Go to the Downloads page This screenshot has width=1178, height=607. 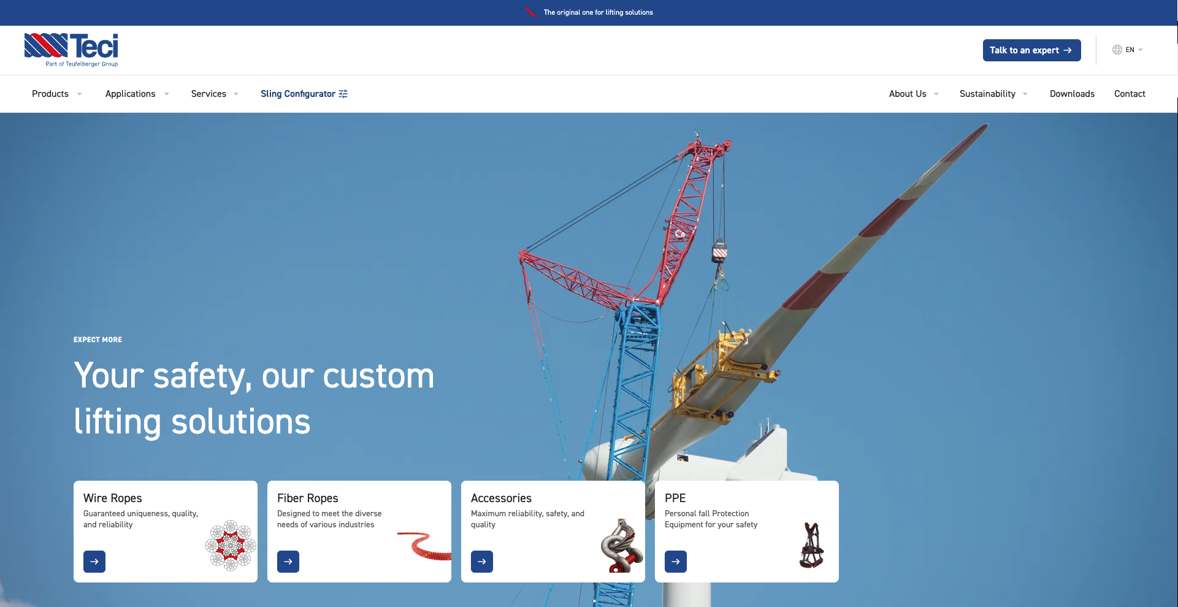click(x=1072, y=94)
